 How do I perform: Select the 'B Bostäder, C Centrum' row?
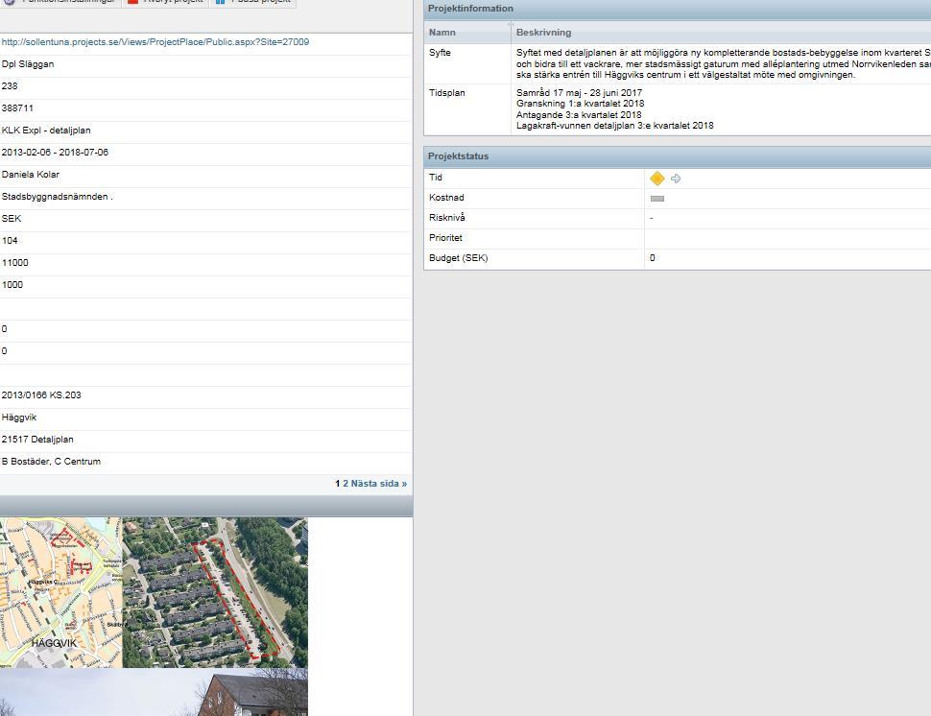[x=205, y=462]
